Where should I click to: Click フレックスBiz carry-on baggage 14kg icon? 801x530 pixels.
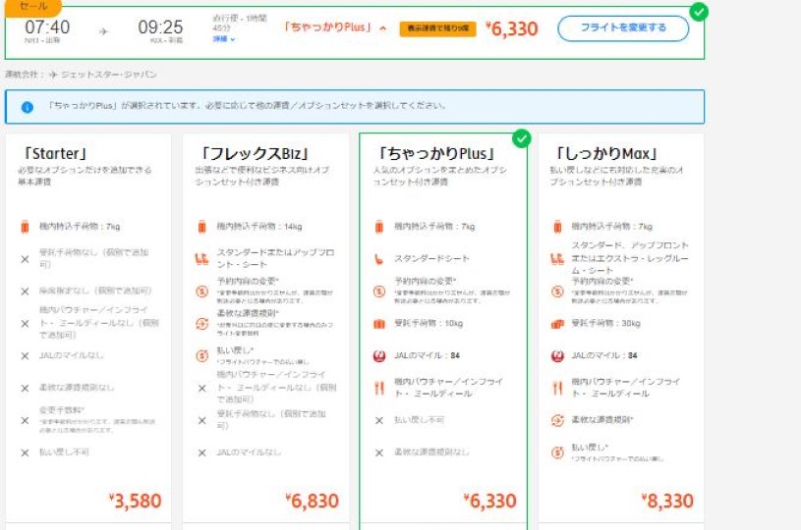201,227
